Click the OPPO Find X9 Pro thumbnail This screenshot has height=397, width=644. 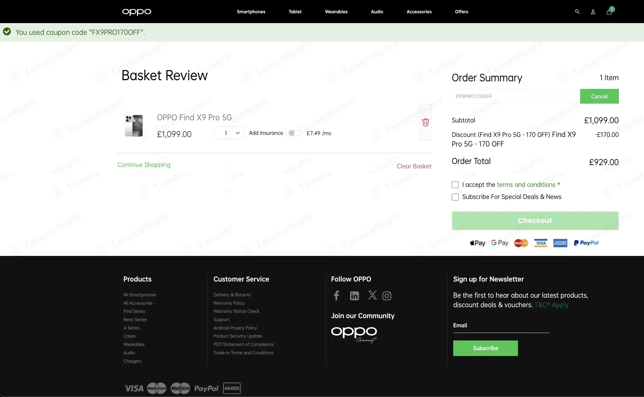click(x=134, y=126)
